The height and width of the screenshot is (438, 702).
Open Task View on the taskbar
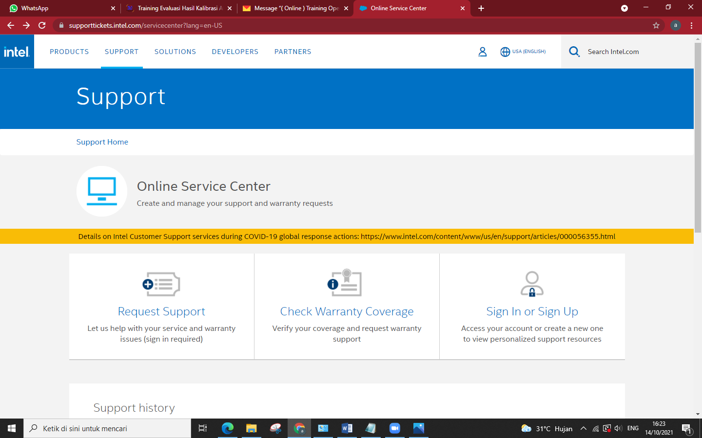point(203,428)
